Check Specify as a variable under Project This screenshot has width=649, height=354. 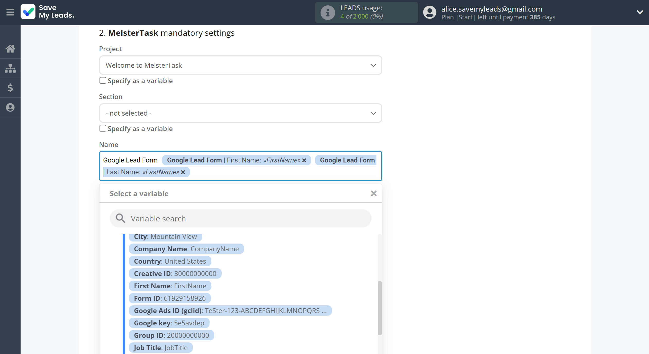click(103, 81)
